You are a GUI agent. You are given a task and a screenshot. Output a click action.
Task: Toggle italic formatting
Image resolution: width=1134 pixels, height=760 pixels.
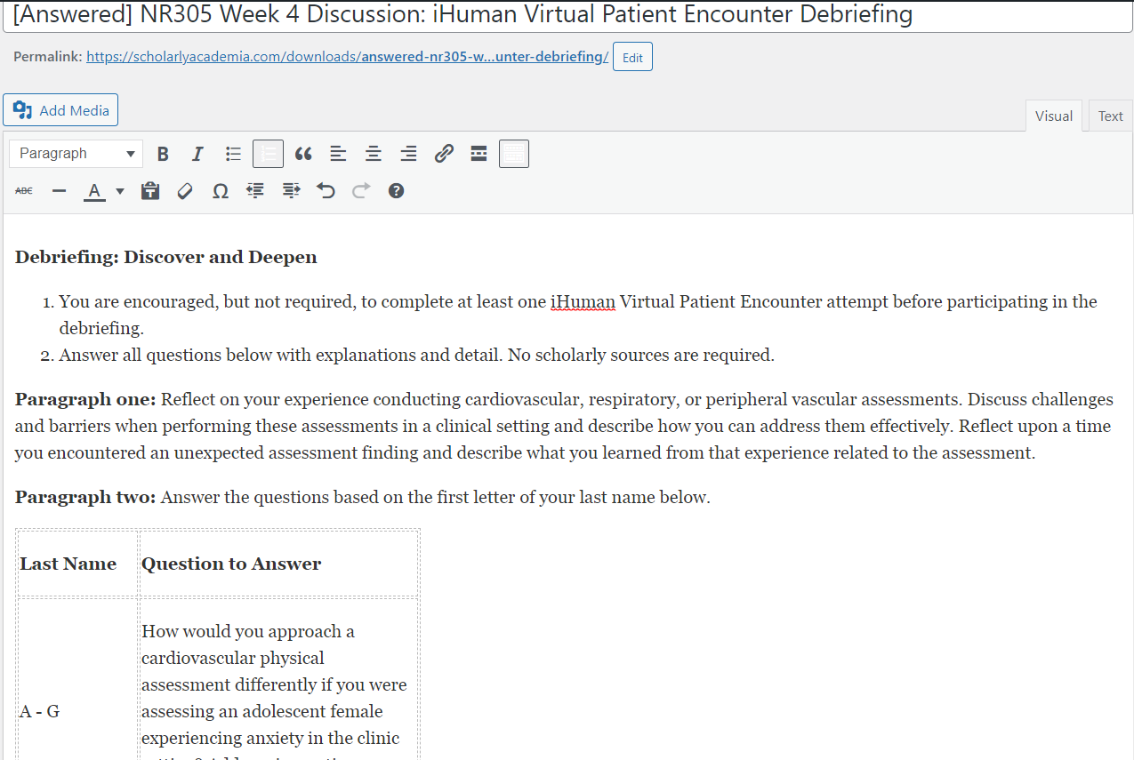(x=197, y=154)
